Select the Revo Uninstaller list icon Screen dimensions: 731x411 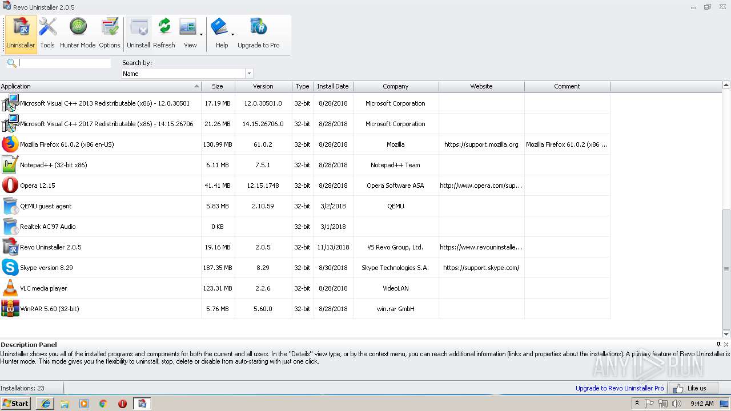coord(10,247)
